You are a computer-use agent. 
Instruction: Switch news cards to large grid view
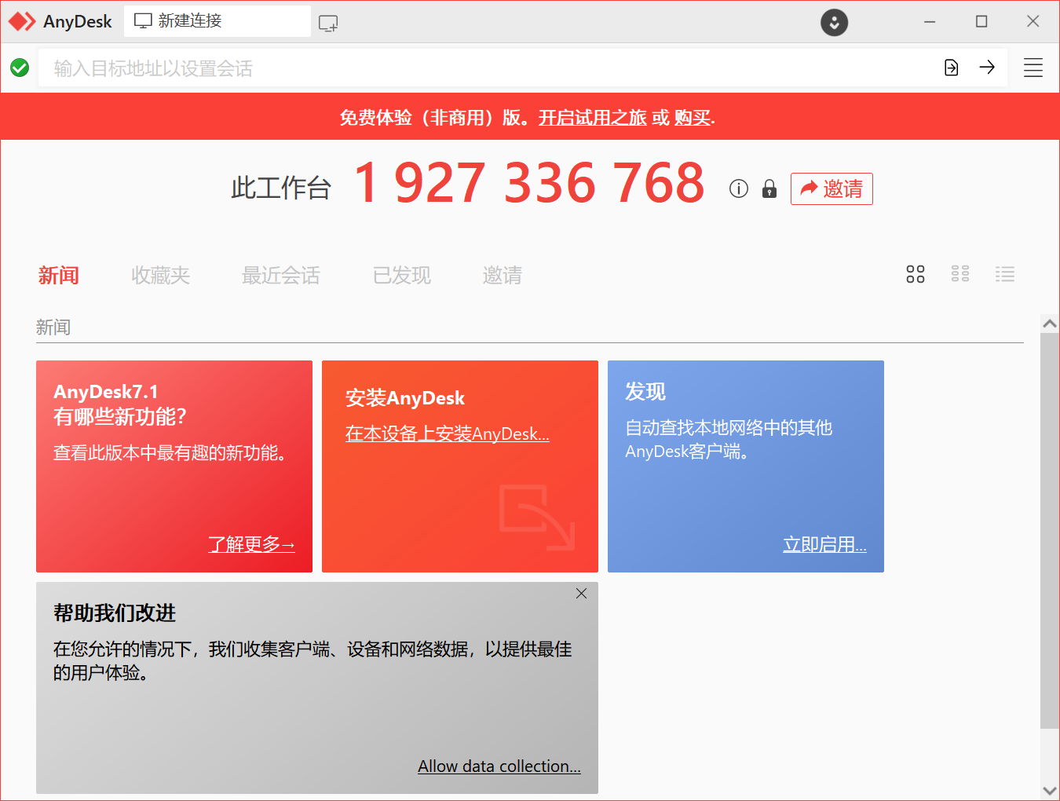tap(915, 274)
